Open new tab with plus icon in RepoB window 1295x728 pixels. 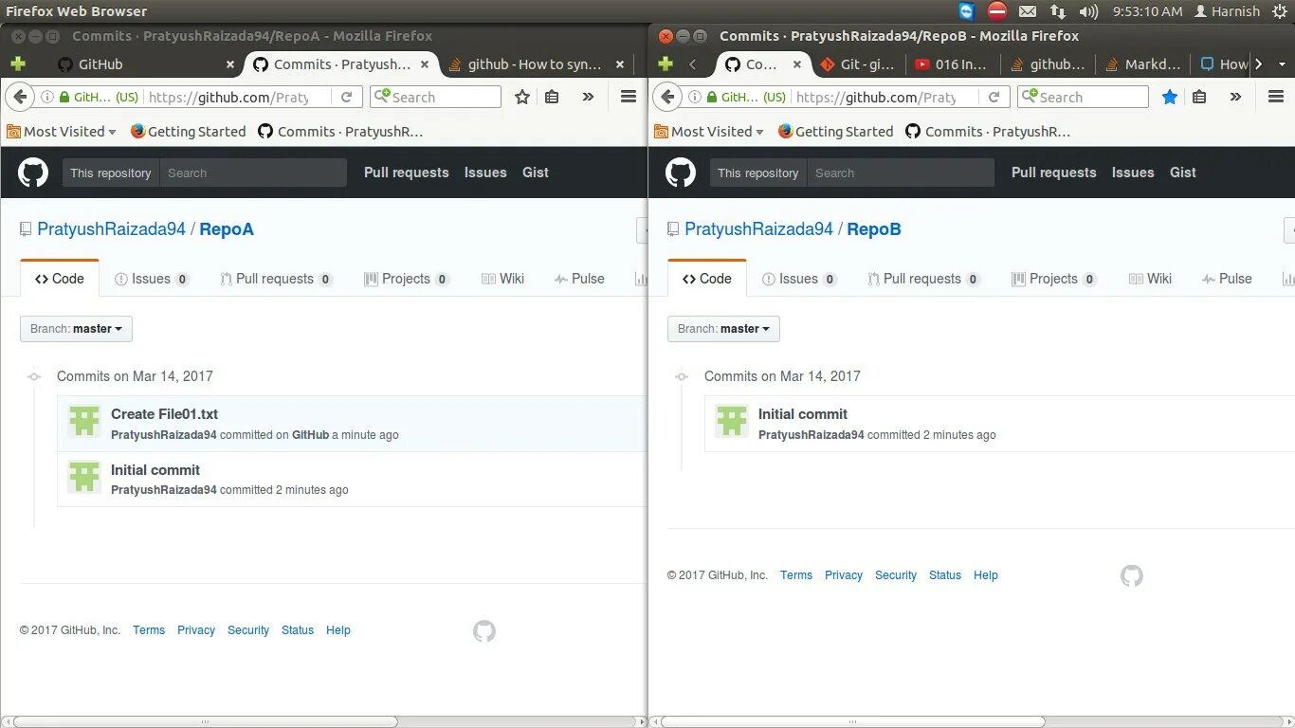[x=666, y=64]
